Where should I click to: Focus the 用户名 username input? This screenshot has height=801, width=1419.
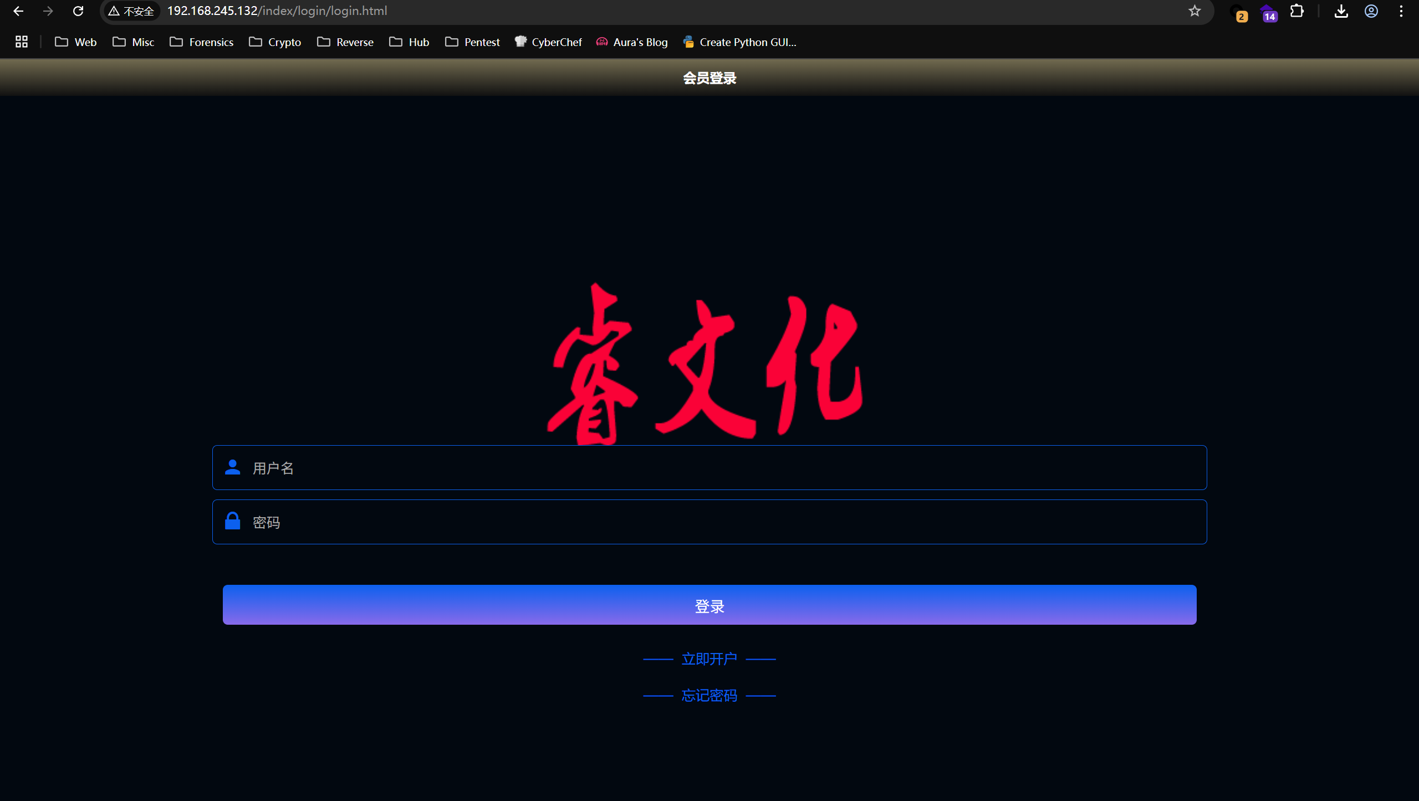pos(709,467)
